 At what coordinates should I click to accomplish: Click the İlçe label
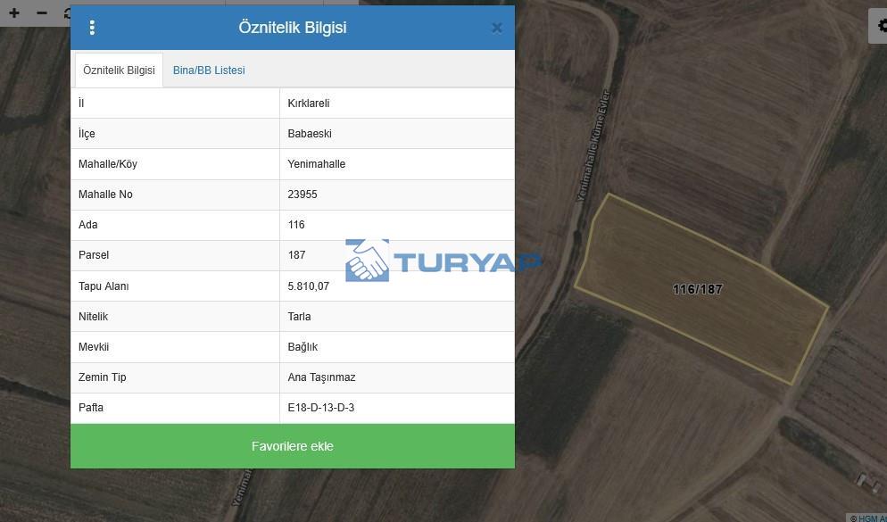pyautogui.click(x=87, y=134)
